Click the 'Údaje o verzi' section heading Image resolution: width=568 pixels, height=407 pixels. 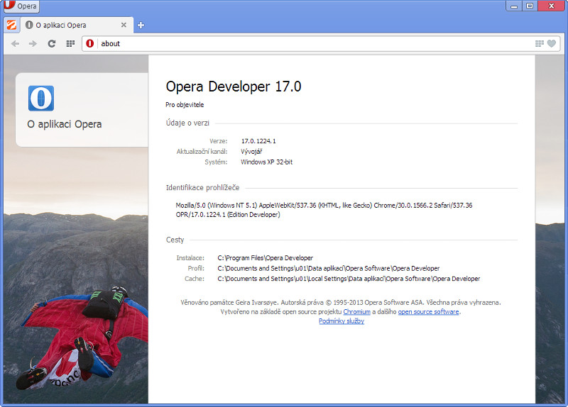(x=187, y=123)
